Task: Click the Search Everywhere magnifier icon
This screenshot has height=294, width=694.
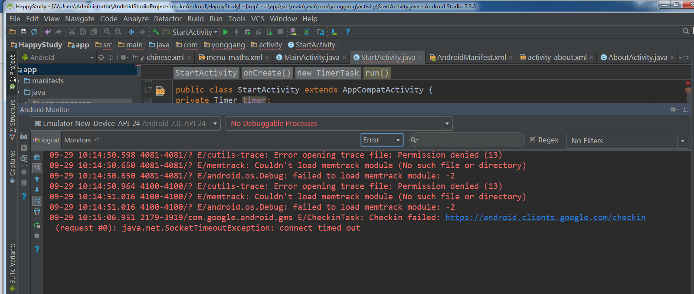Action: pos(686,31)
